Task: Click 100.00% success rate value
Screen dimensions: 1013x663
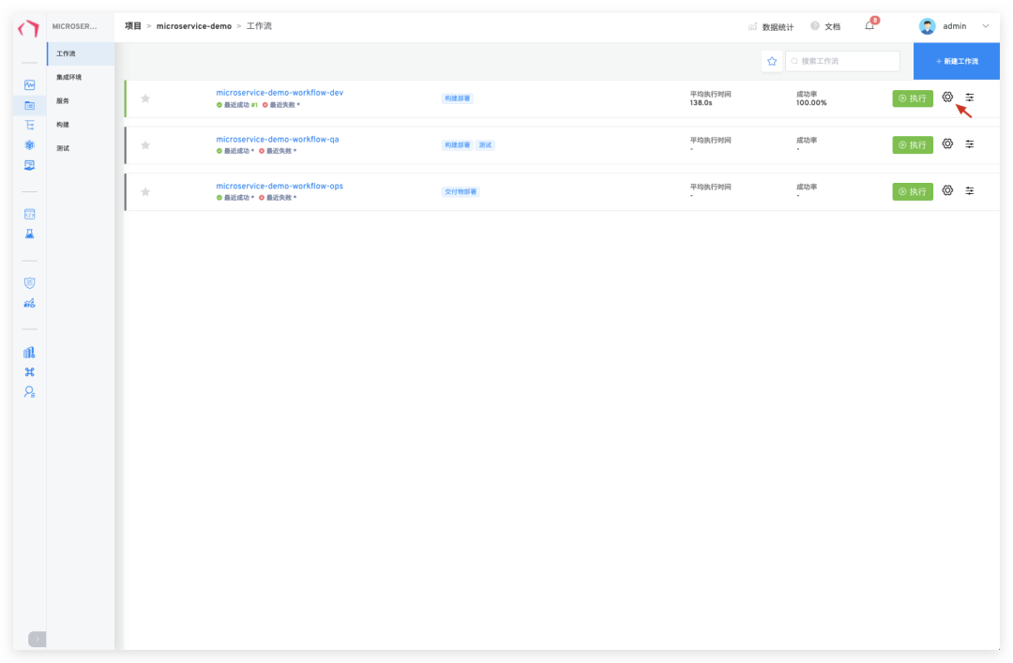Action: click(811, 103)
